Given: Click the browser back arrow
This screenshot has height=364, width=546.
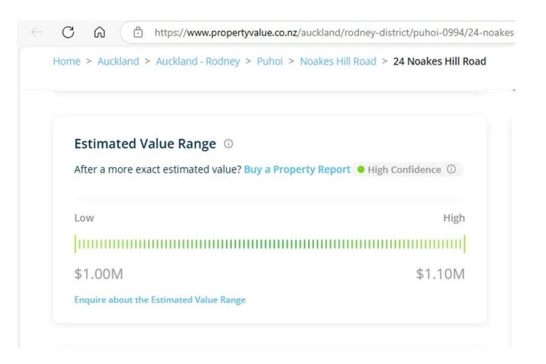Looking at the screenshot, I should 36,32.
